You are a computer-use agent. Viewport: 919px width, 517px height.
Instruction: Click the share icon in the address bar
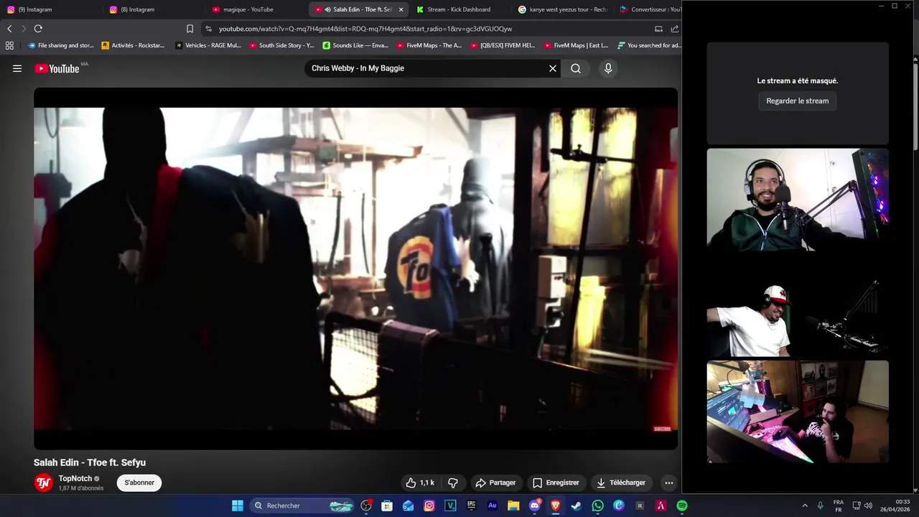pyautogui.click(x=675, y=29)
